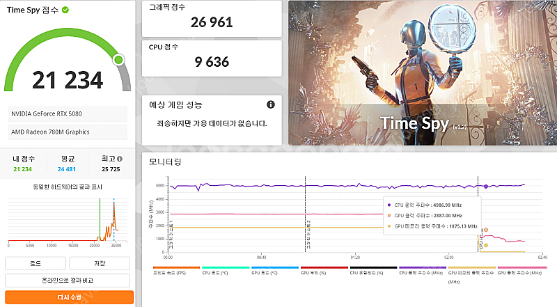Image resolution: width=557 pixels, height=307 pixels.
Task: Click the 최고 value 25 725
Action: (111, 169)
